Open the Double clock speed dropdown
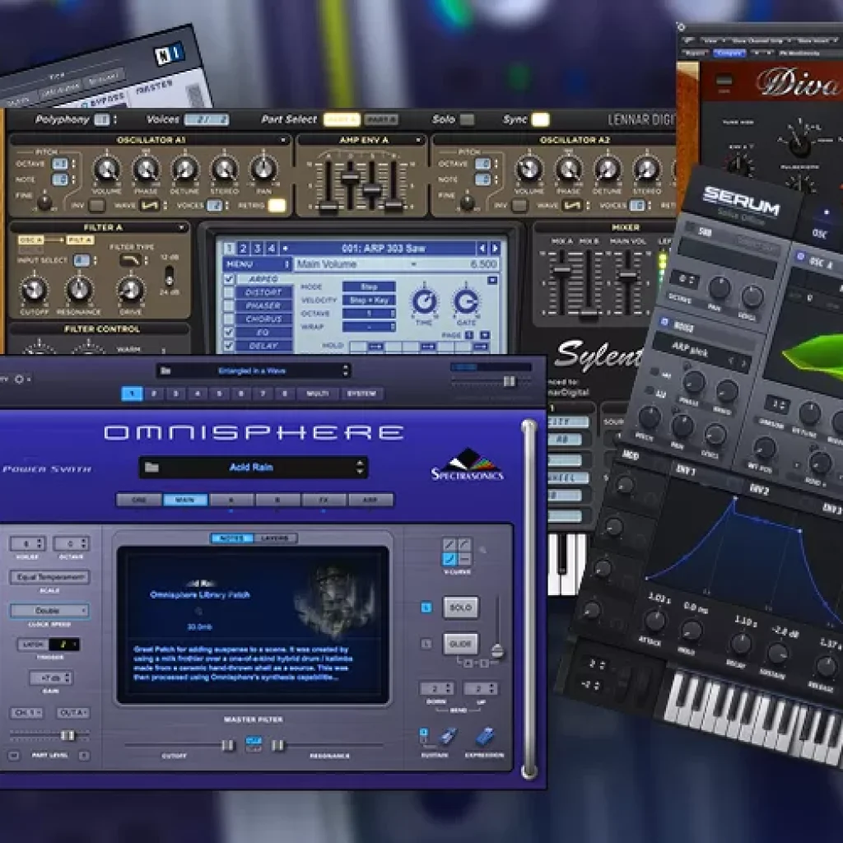 (x=49, y=611)
